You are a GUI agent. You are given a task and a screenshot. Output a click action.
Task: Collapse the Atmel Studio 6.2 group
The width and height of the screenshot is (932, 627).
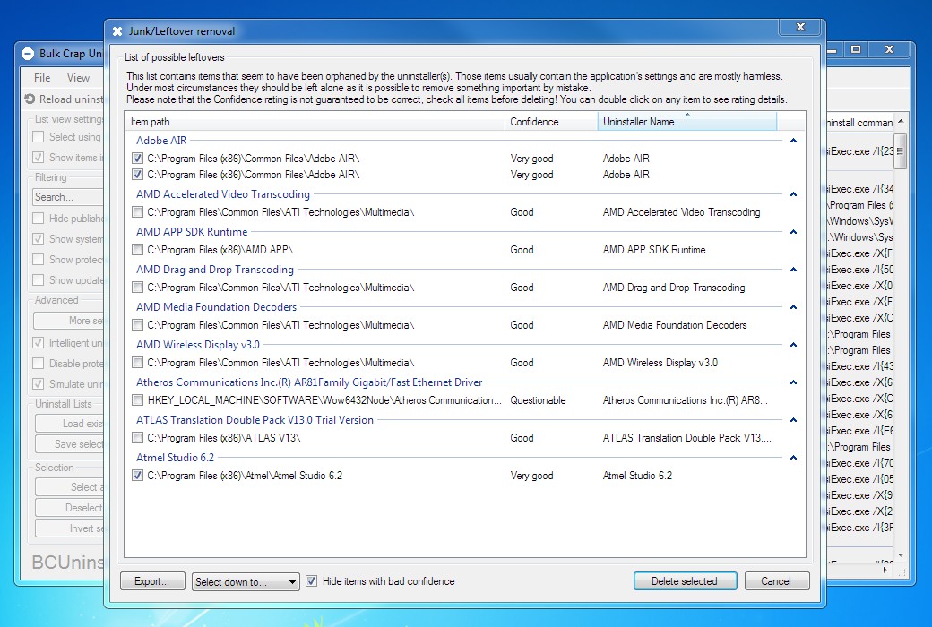(x=793, y=458)
